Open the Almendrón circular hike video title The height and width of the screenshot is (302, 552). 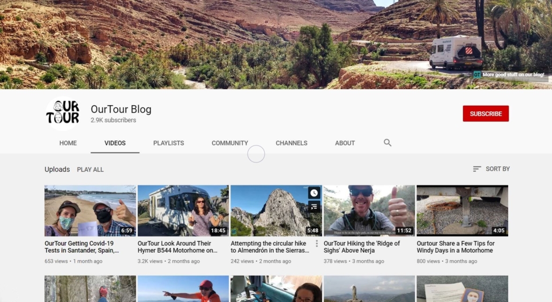point(270,247)
